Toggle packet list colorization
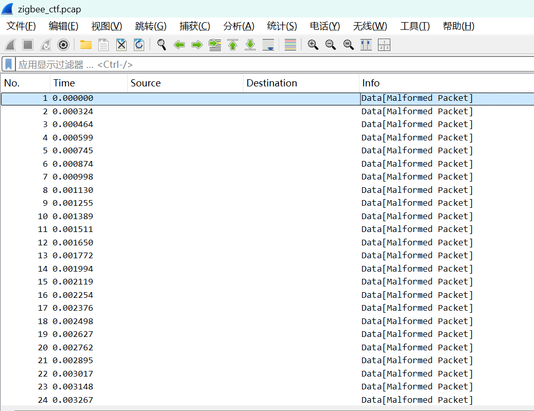The image size is (534, 411). point(290,45)
